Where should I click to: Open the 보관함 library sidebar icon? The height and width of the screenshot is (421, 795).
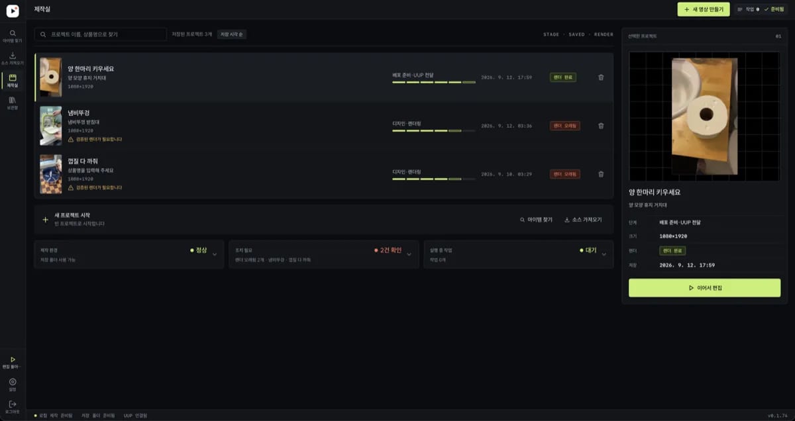coord(13,103)
